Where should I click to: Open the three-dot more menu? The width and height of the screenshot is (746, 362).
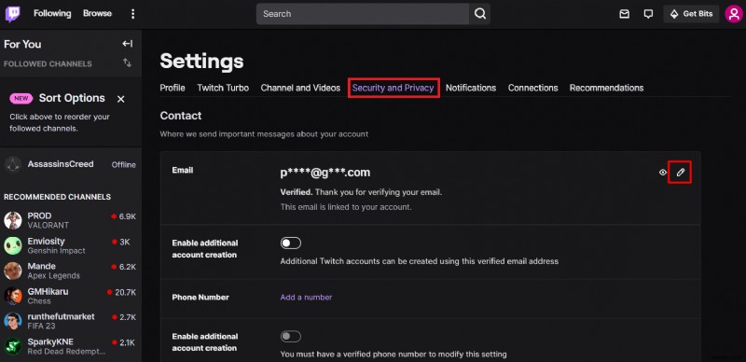tap(132, 14)
